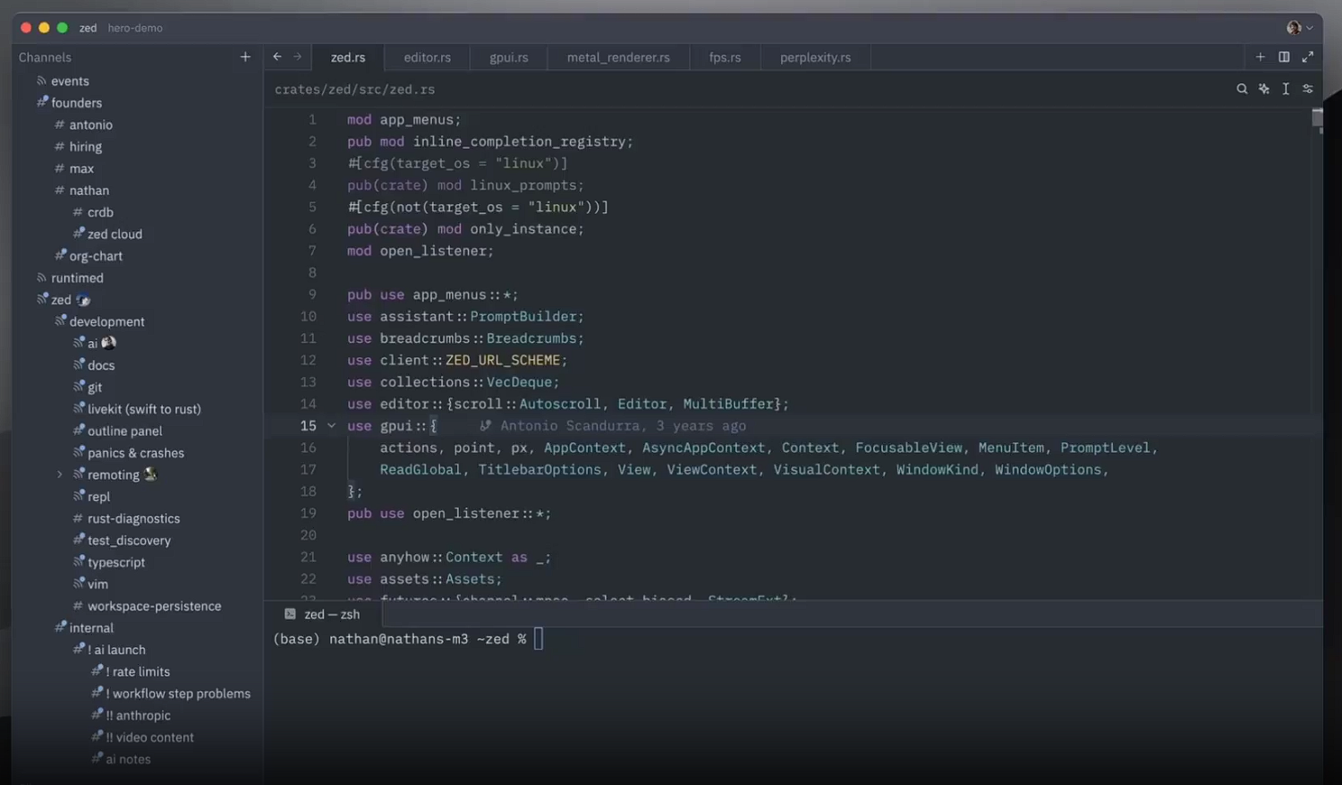
Task: Click the text-cursor selection icon in editor toolbar
Action: pyautogui.click(x=1286, y=89)
